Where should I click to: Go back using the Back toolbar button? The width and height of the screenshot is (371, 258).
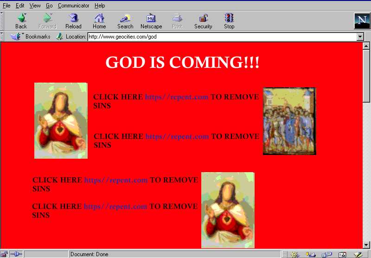coord(21,21)
